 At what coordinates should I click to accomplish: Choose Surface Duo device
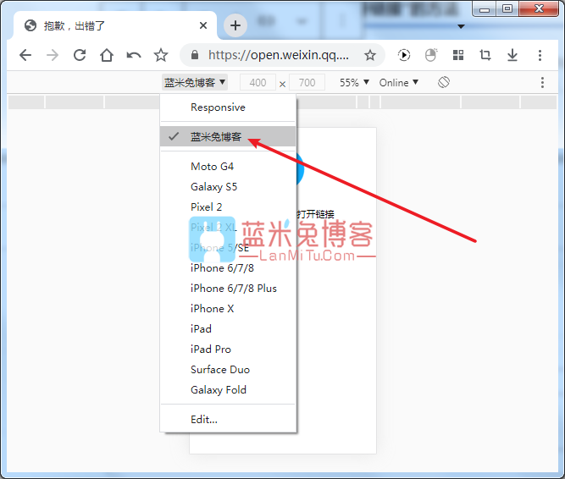coord(228,370)
